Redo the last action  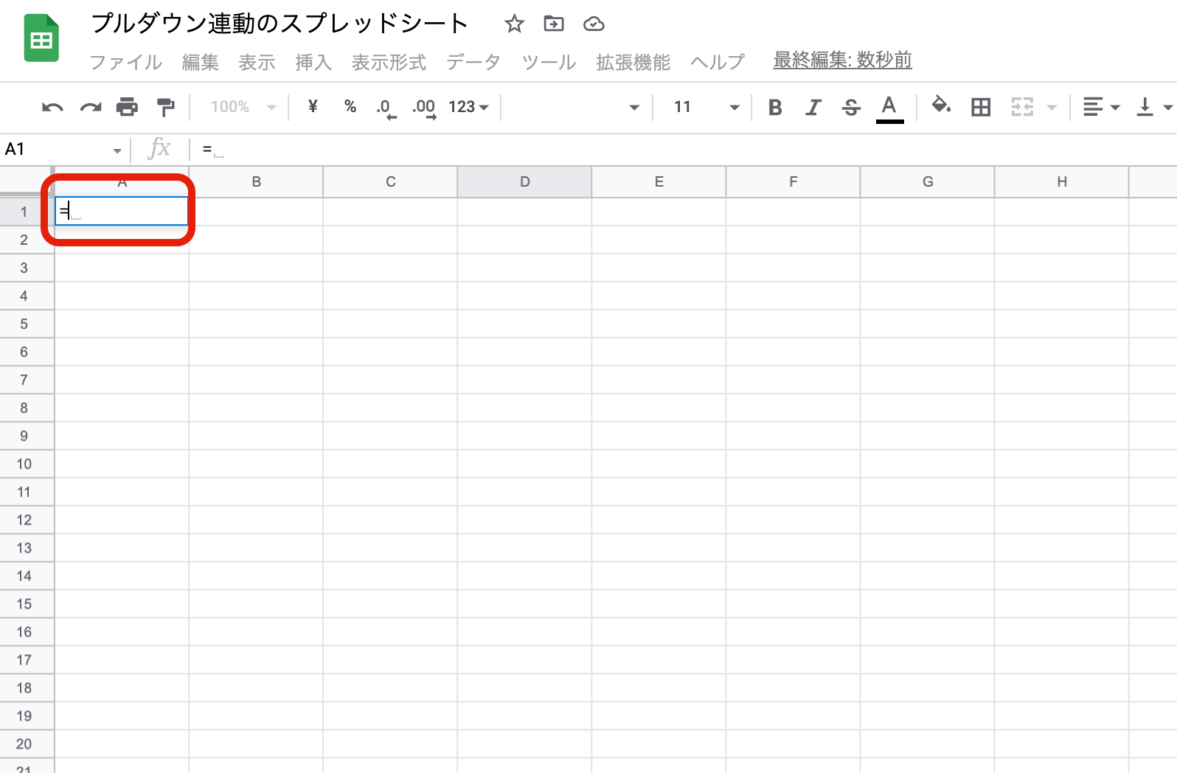(91, 108)
